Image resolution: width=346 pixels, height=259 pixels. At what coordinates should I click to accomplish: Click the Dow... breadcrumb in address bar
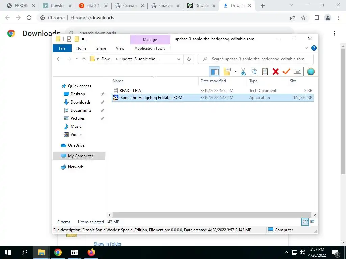pyautogui.click(x=107, y=59)
